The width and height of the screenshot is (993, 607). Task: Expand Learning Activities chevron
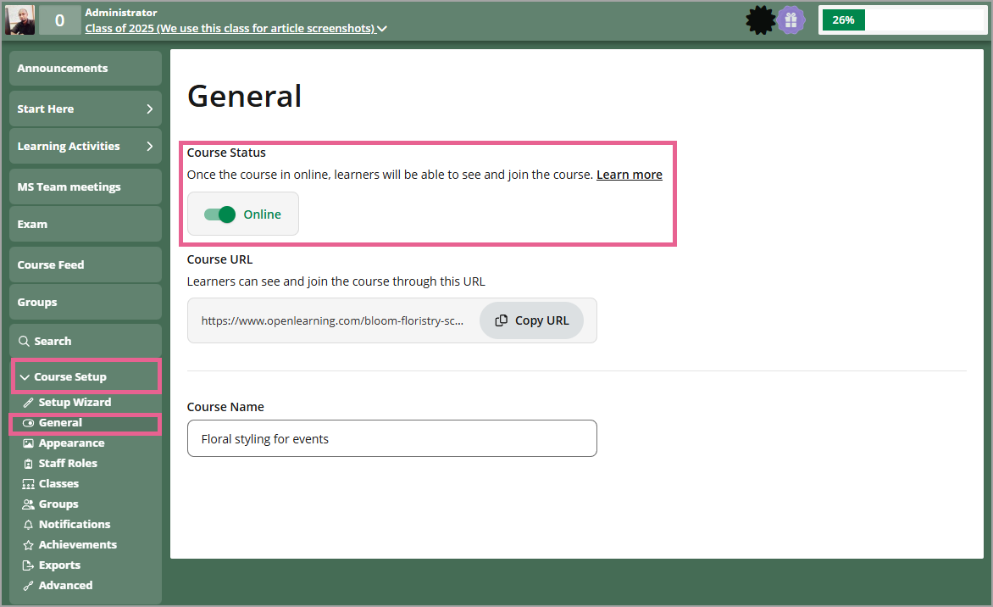tap(149, 147)
